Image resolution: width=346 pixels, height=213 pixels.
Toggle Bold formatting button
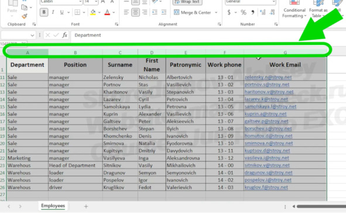tap(44, 12)
